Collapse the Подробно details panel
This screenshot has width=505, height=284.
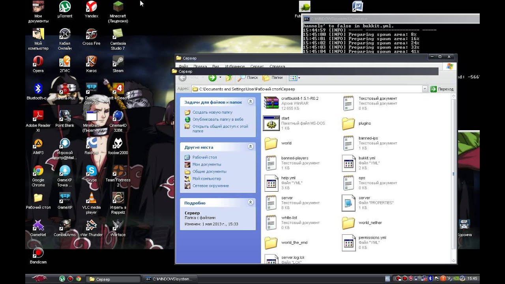pyautogui.click(x=251, y=202)
